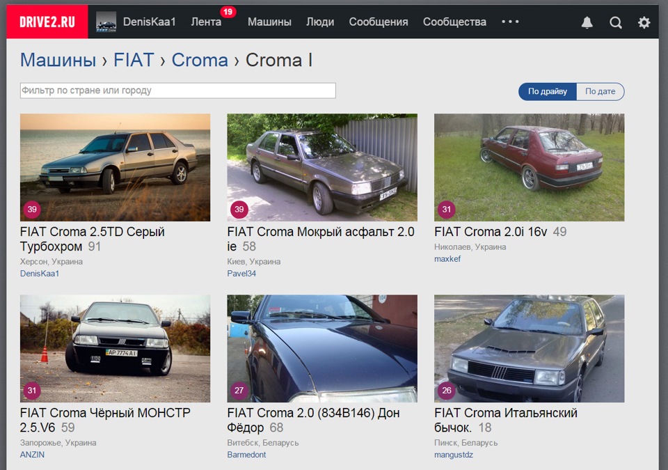668x470 pixels.
Task: Go to Croma breadcrumb
Action: (x=200, y=60)
